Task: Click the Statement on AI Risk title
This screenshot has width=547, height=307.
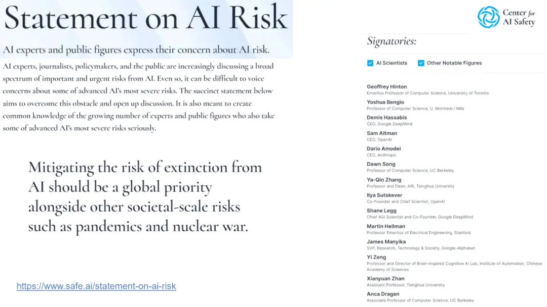Action: pos(146,18)
